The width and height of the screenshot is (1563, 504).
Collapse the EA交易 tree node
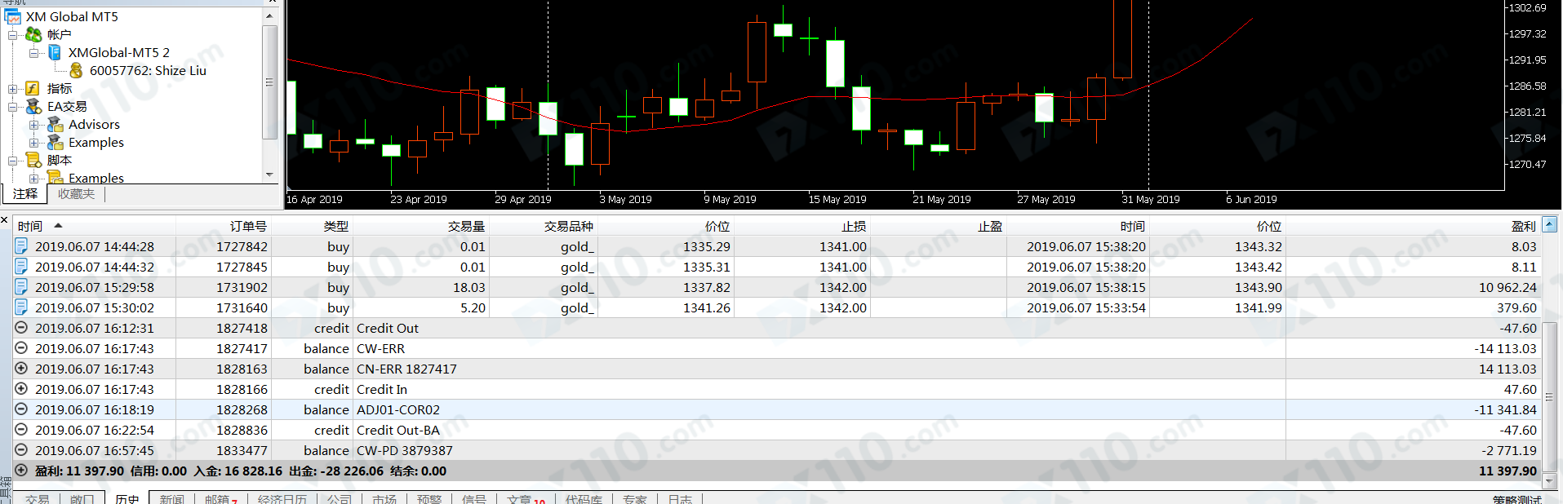(12, 107)
